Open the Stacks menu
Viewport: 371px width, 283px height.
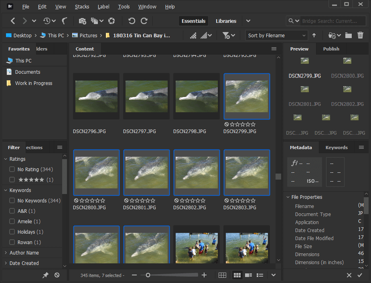82,7
